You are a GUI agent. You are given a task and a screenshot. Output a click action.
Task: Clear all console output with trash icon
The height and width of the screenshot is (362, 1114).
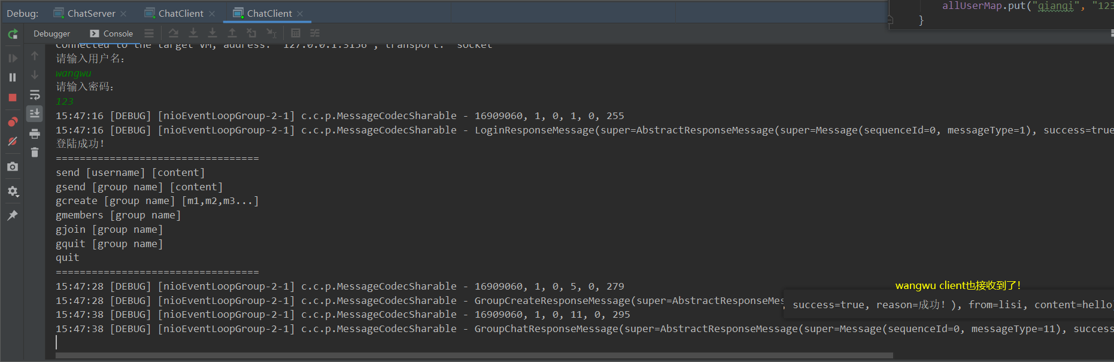pyautogui.click(x=35, y=153)
